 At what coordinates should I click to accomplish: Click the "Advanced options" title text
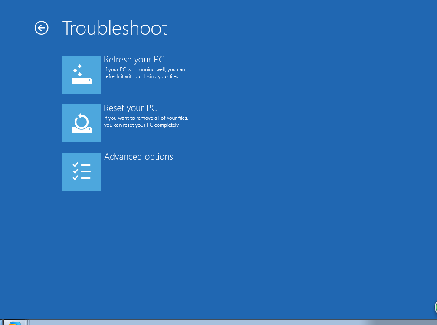point(138,157)
